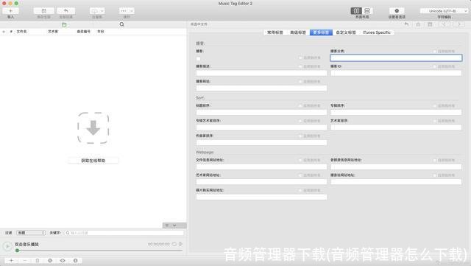Viewport: 471px width, 266px height.
Task: Click the skip forward icon next to repeat
Action: coord(180,244)
